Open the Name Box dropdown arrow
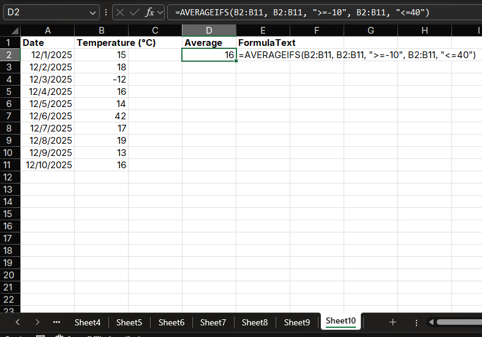 92,12
